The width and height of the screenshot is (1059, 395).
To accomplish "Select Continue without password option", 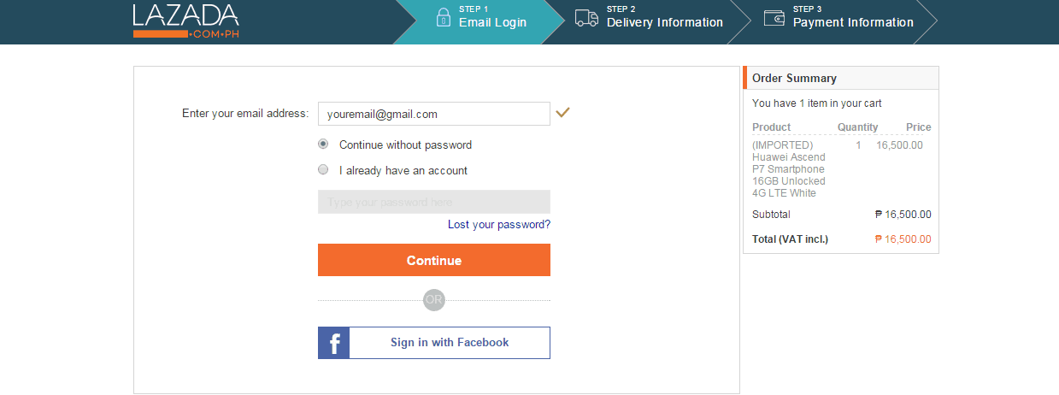I will [323, 144].
